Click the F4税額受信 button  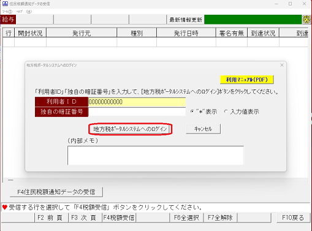pos(119,218)
